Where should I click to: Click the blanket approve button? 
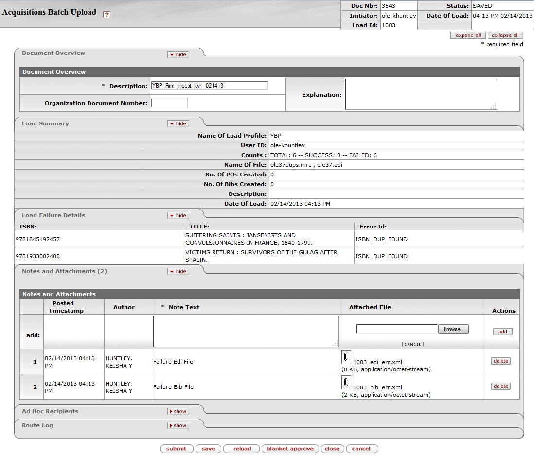pos(290,449)
